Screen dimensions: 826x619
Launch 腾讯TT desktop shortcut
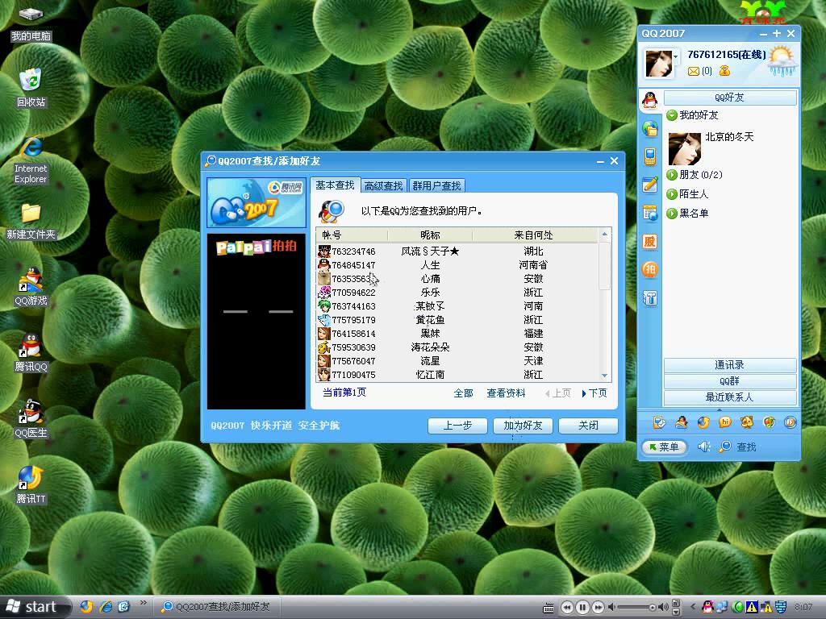coord(31,484)
